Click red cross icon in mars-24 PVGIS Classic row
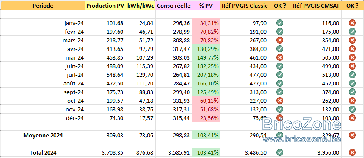Image resolution: width=364 pixels, height=158 pixels. coord(280,40)
